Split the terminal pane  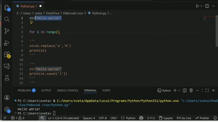pos(185,90)
